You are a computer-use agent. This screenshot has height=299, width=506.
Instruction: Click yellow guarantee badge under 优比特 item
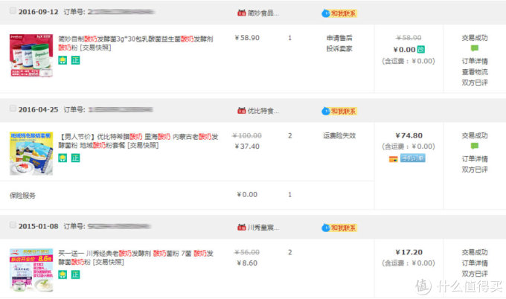63,158
